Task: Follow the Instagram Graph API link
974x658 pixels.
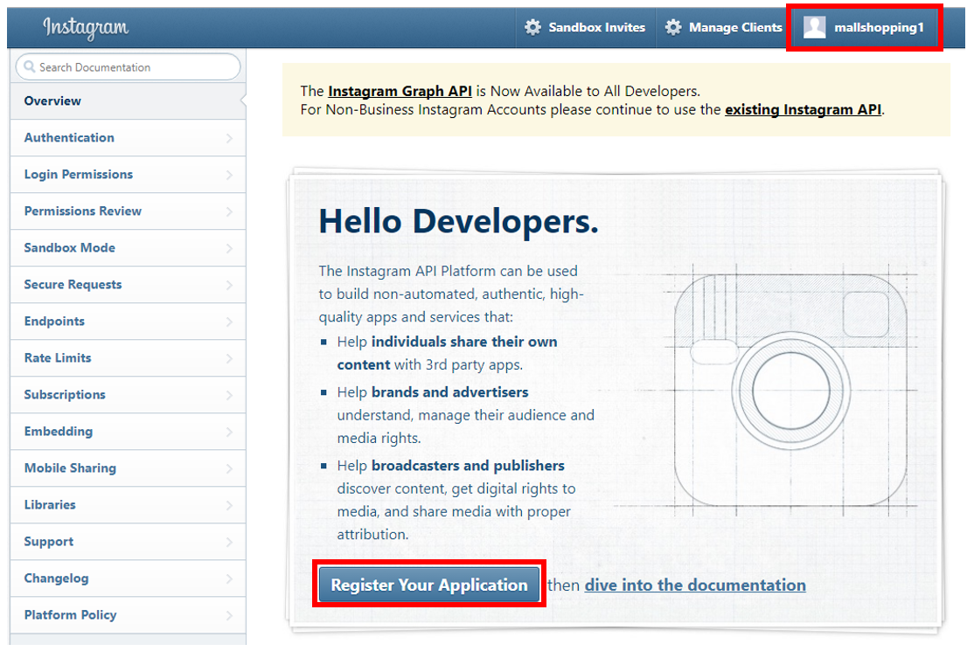Action: pyautogui.click(x=400, y=91)
